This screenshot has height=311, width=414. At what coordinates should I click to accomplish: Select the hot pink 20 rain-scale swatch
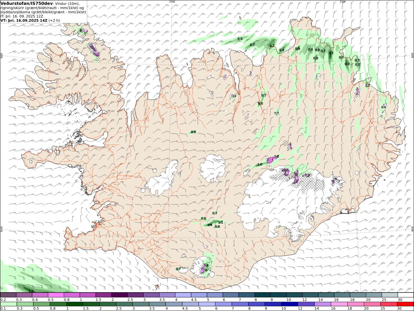coord(373,304)
